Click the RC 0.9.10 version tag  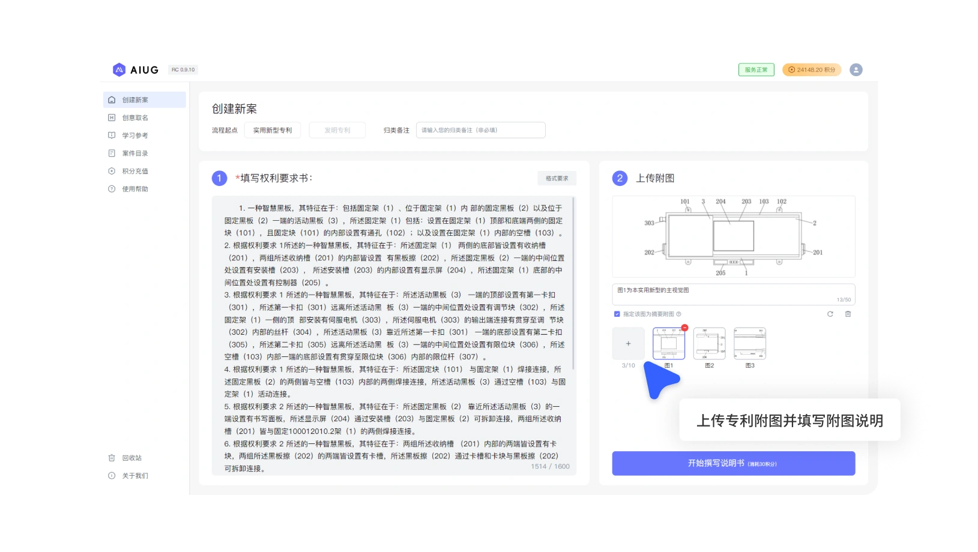(x=183, y=70)
